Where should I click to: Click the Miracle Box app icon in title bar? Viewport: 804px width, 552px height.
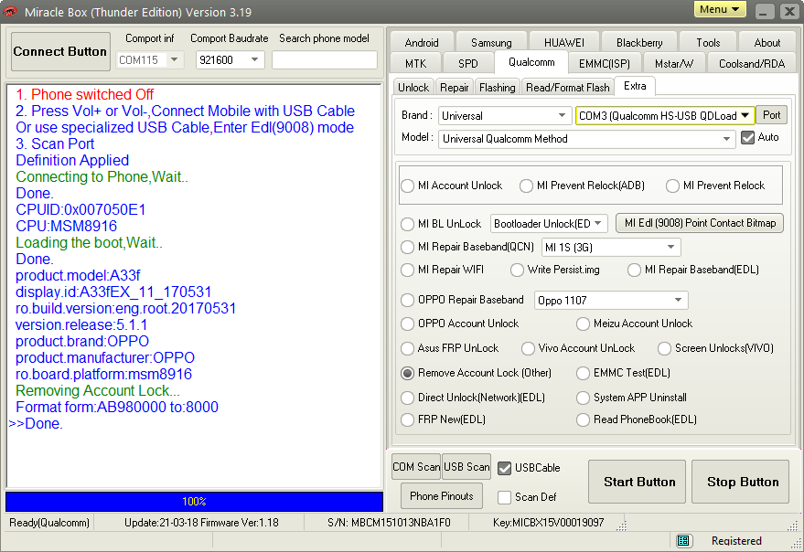[11, 12]
